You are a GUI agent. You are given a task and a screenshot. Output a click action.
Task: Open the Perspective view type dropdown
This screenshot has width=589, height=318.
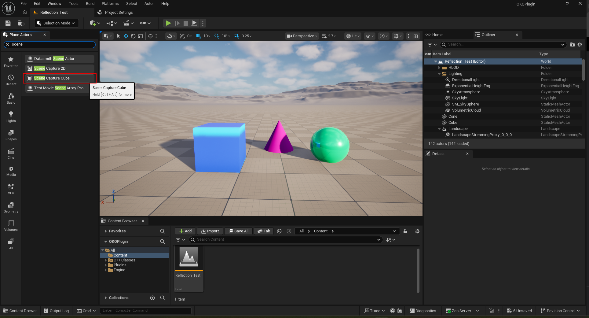pos(302,36)
